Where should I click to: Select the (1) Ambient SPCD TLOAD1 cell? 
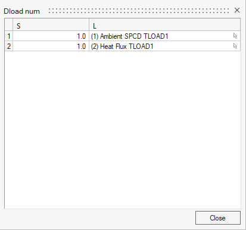(x=164, y=36)
